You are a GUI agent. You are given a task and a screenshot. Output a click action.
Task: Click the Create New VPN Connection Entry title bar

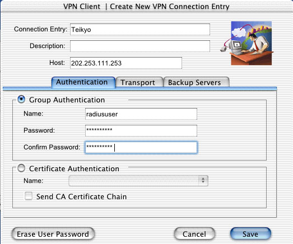pyautogui.click(x=147, y=6)
